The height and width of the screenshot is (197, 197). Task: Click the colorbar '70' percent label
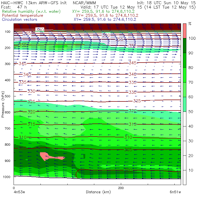pos(191,82)
